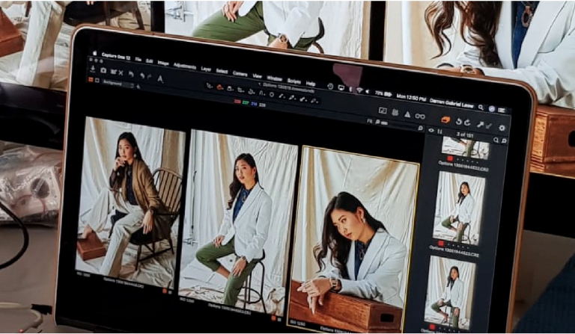Choose the Spot removal circle tool
This screenshot has width=575, height=334.
click(x=272, y=94)
